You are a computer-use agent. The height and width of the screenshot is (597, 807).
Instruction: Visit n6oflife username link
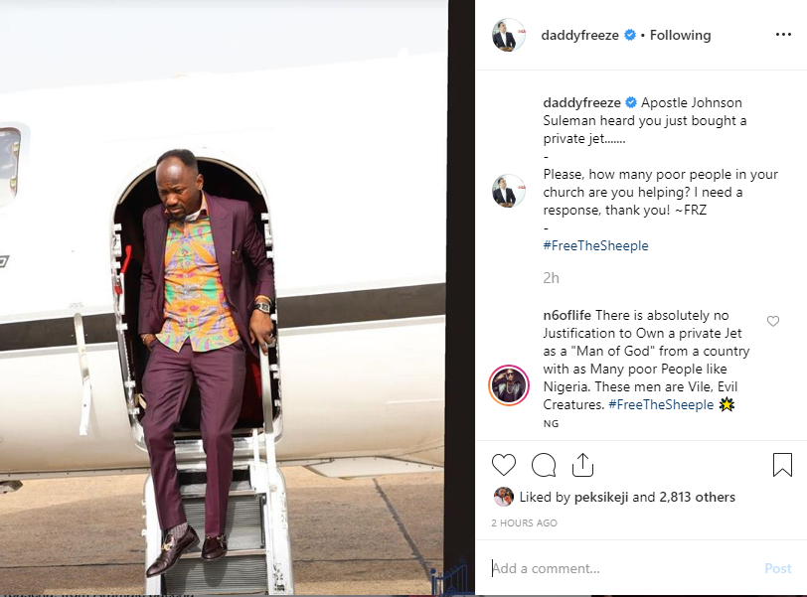coord(566,315)
